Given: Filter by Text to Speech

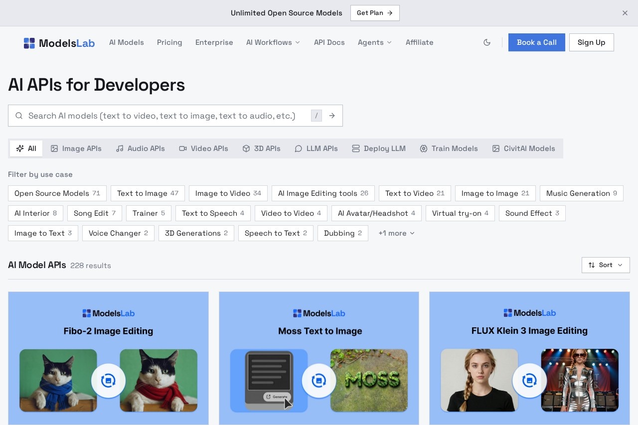Looking at the screenshot, I should [x=213, y=213].
